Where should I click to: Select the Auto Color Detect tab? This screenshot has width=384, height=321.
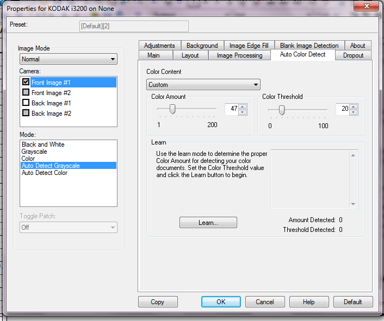point(303,54)
